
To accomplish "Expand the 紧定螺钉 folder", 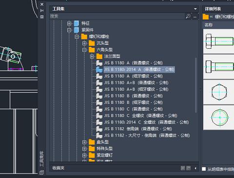I will click(x=84, y=156).
